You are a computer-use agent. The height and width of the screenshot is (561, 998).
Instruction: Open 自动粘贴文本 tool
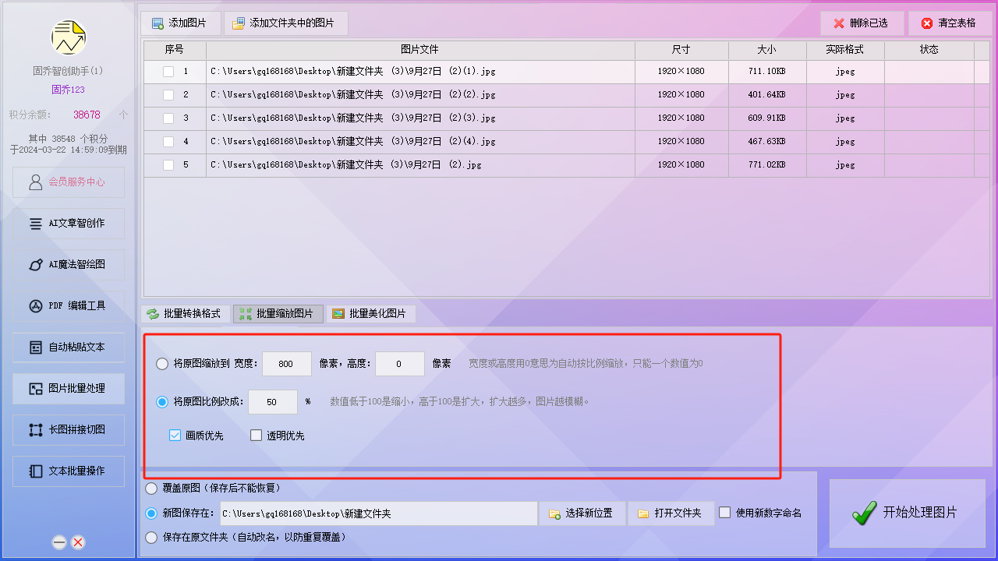point(69,347)
